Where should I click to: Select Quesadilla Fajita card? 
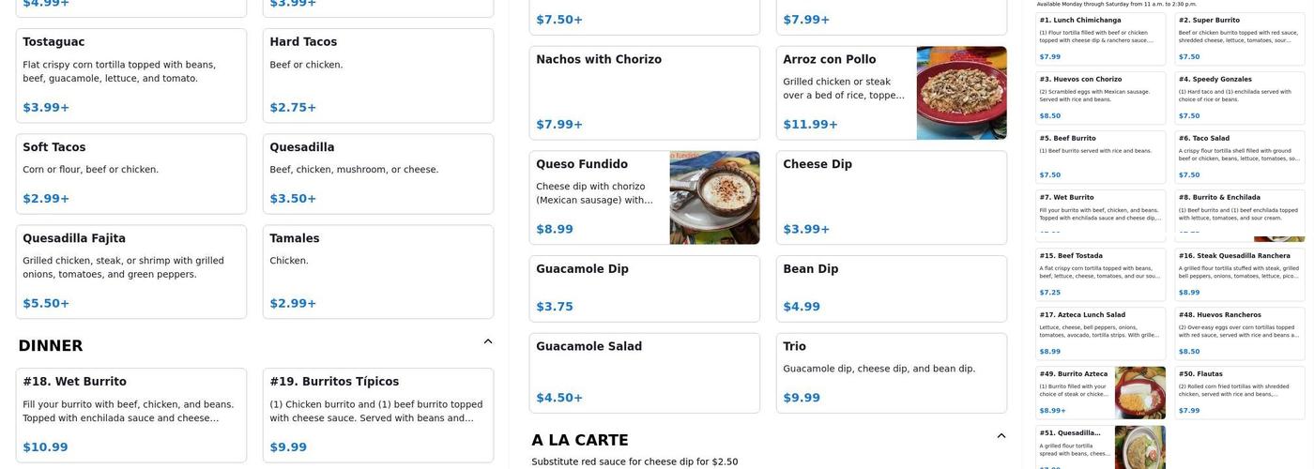click(131, 272)
